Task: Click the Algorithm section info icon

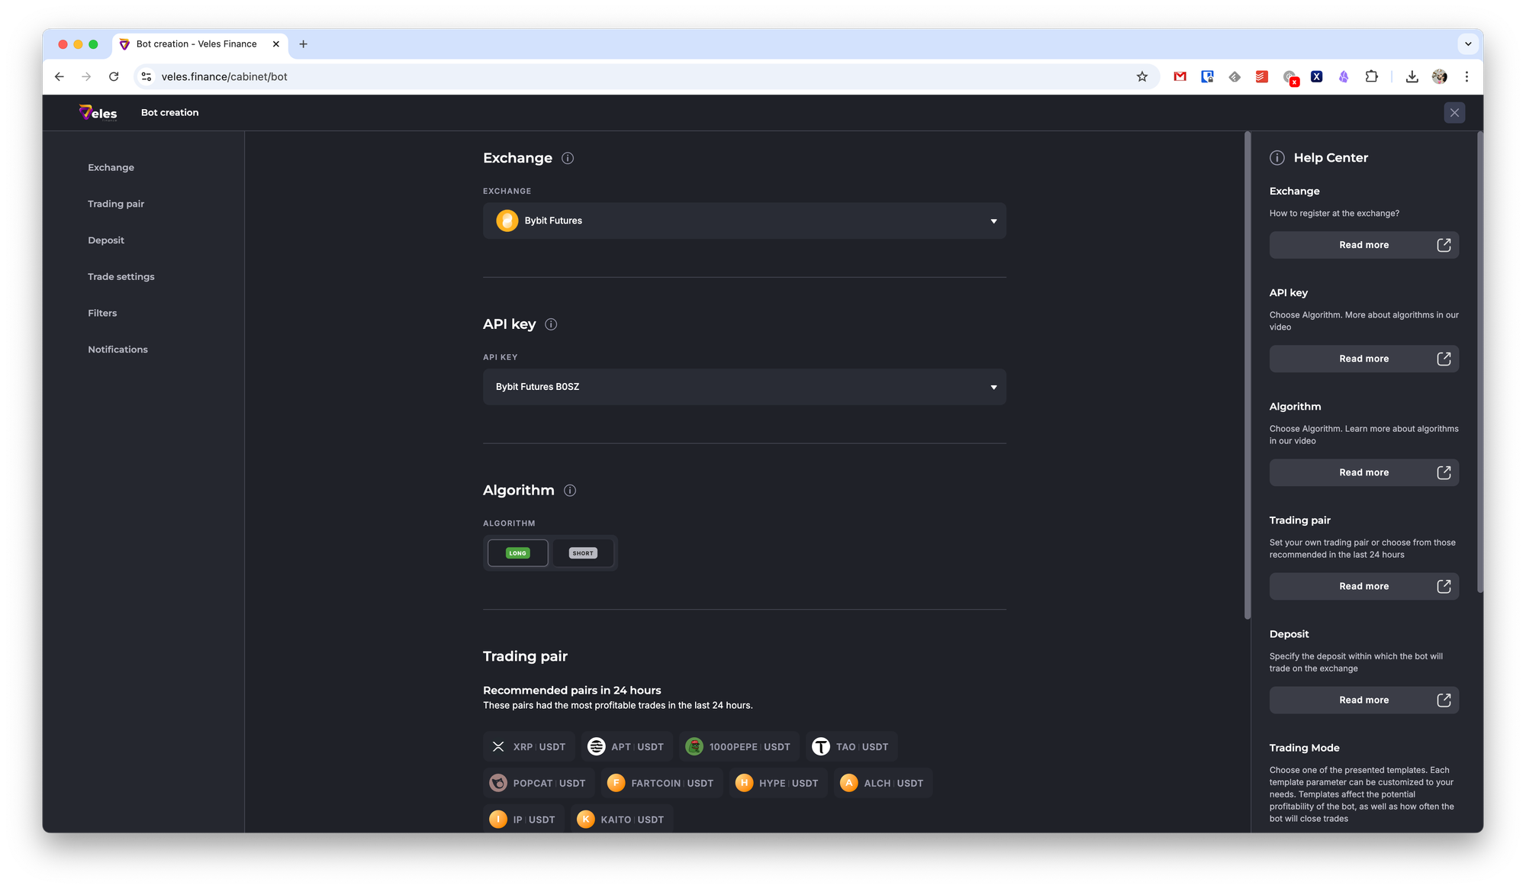Action: click(x=570, y=491)
